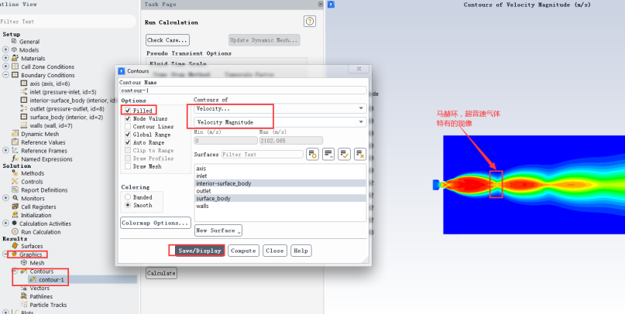
Task: Click the Surfaces Filter Text field
Action: [x=262, y=155]
